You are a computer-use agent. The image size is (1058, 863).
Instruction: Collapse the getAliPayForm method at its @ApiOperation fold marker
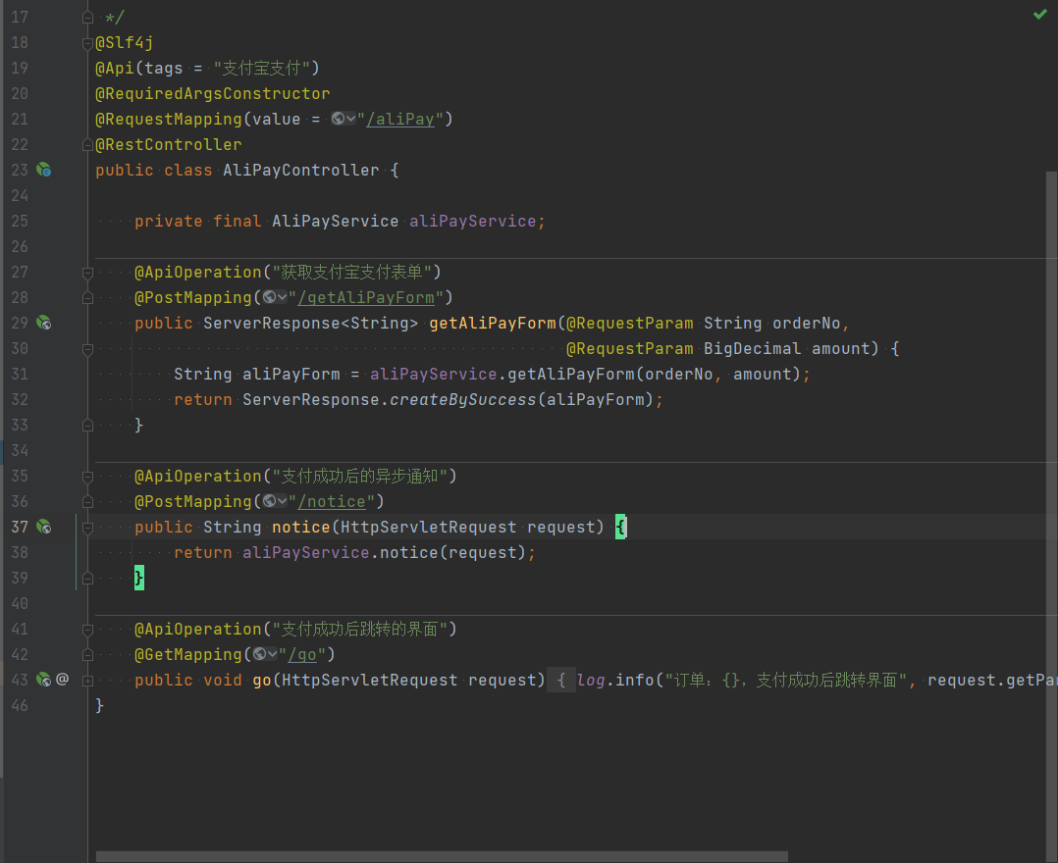point(87,272)
